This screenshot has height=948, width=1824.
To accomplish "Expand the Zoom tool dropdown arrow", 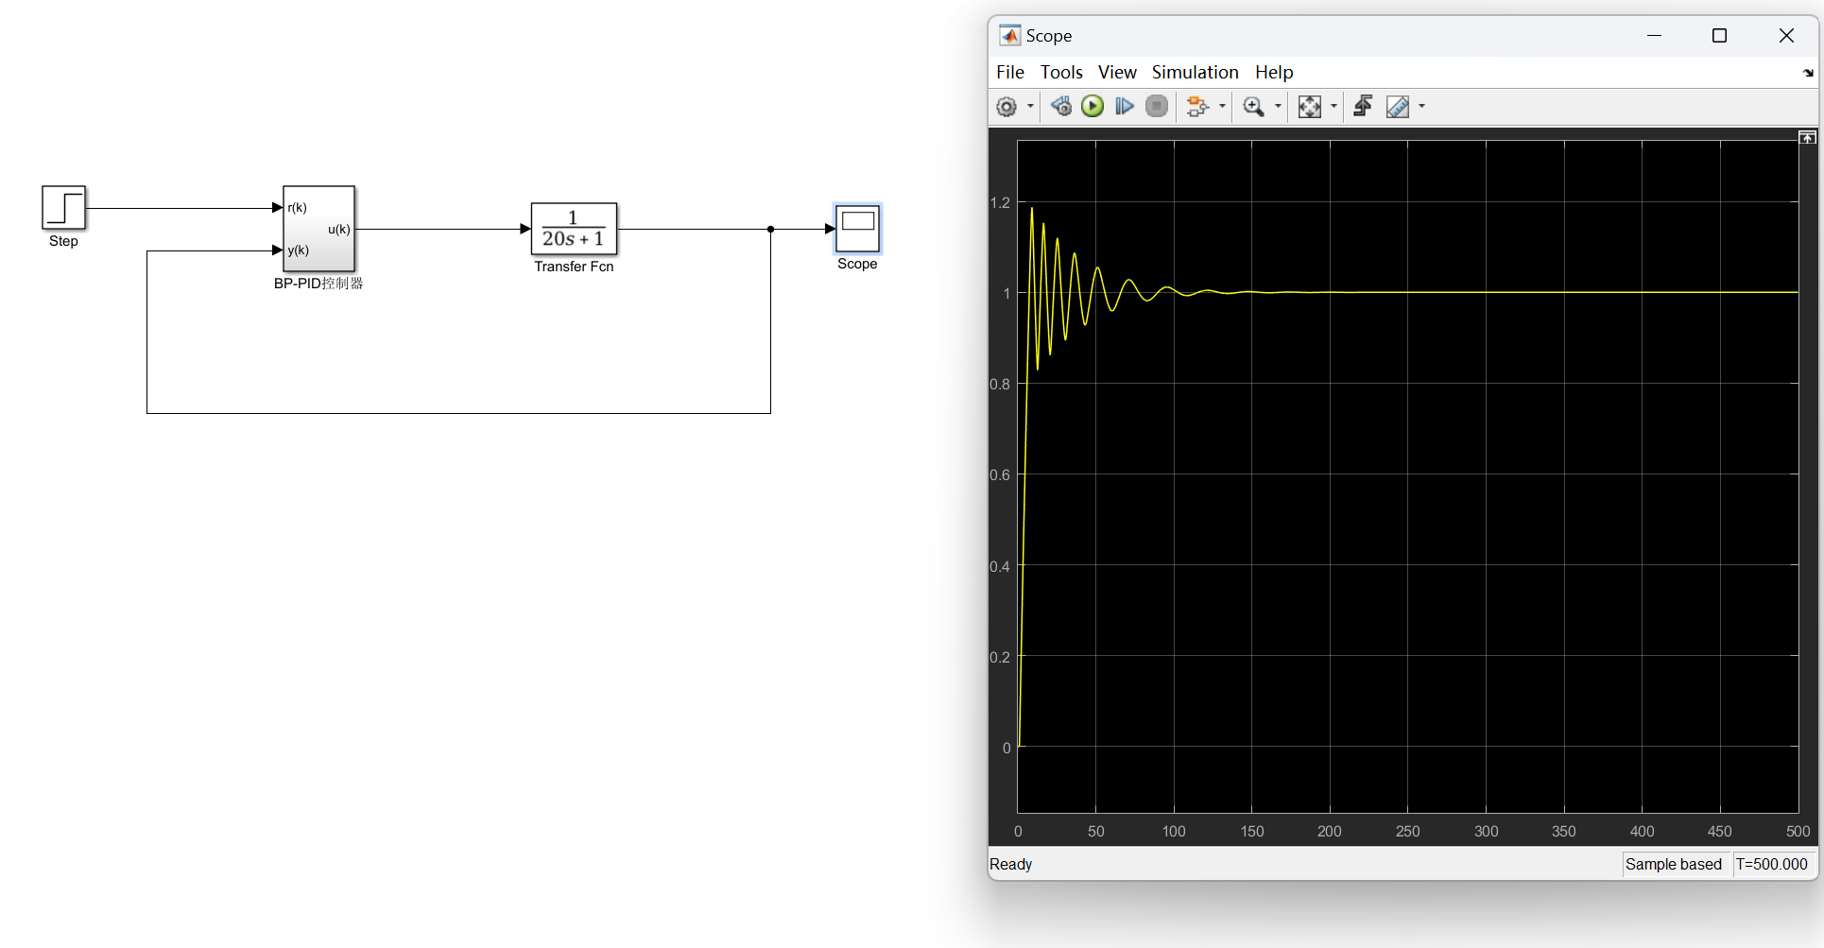I will 1278,107.
